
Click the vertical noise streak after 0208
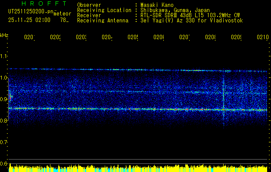(224, 99)
